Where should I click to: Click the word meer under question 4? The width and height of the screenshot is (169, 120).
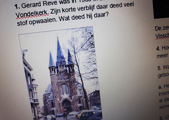(163, 56)
